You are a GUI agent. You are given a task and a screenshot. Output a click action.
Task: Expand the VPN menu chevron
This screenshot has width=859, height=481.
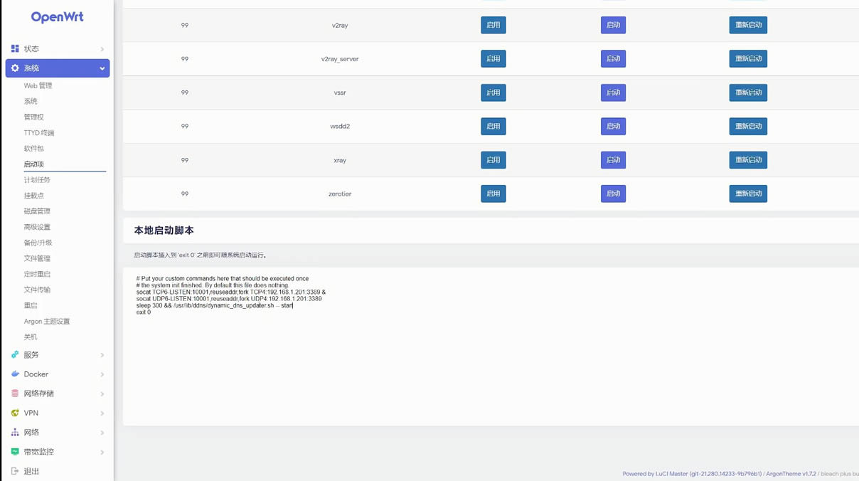pyautogui.click(x=102, y=413)
